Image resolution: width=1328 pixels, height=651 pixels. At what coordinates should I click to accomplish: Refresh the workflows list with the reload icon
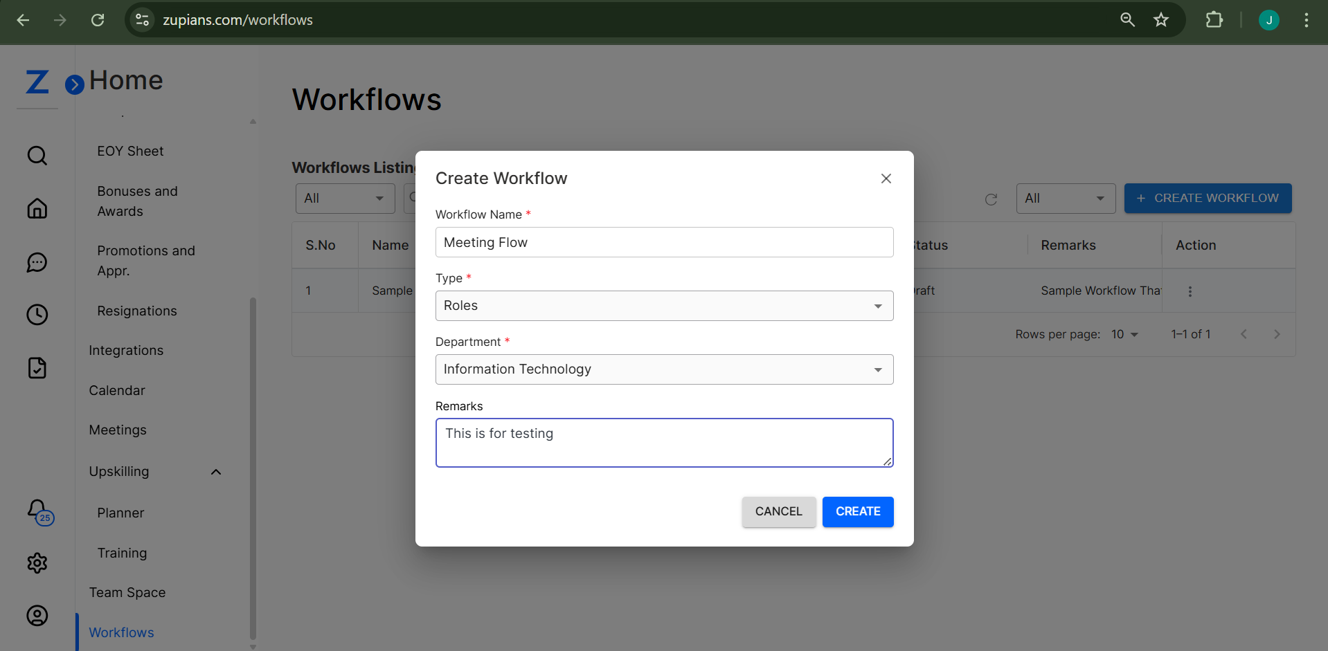991,199
